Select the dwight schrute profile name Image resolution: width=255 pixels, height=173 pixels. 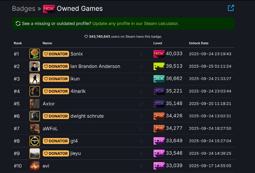coord(87,116)
